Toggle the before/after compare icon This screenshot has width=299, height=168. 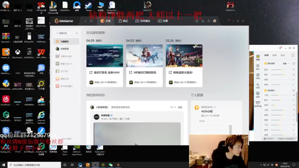point(293,55)
